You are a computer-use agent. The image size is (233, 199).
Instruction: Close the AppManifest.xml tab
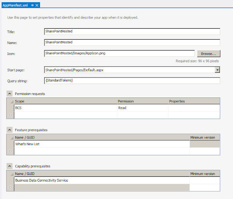point(37,5)
